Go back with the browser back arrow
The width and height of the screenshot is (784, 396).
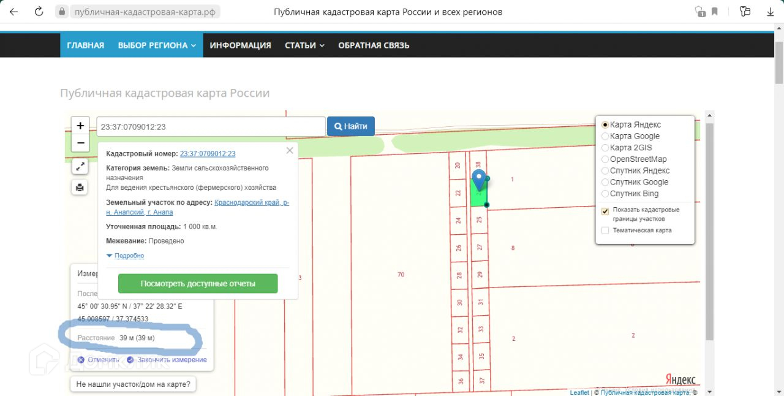14,12
